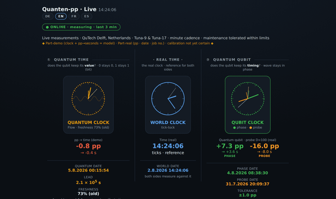Click the 'tick-tock' caption
Screen dimensions: 336x199
click(168, 128)
